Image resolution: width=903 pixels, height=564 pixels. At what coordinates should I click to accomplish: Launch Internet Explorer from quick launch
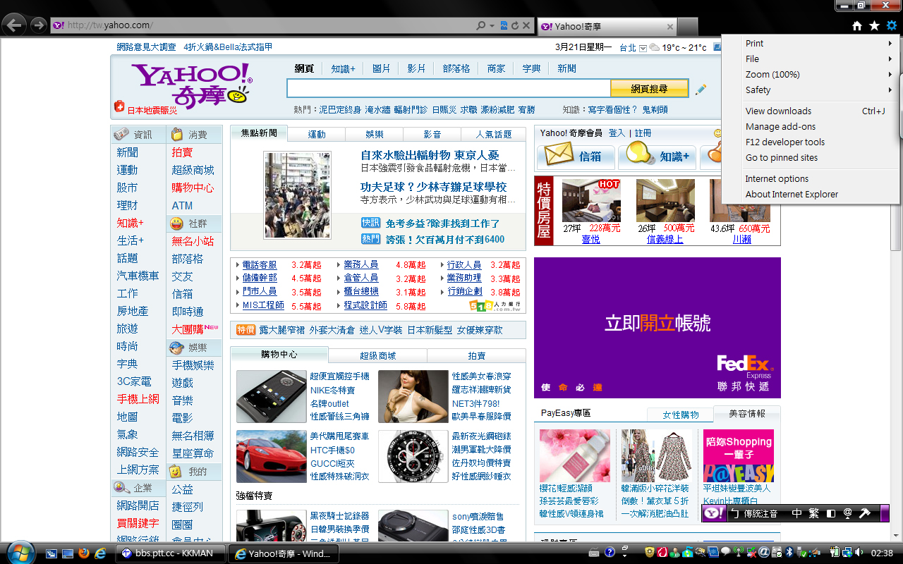(100, 553)
